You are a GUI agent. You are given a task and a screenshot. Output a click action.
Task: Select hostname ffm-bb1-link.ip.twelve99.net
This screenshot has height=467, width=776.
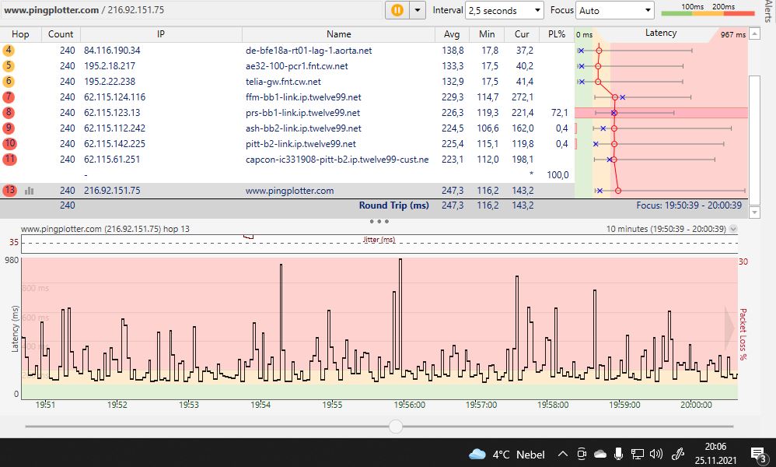pyautogui.click(x=303, y=97)
